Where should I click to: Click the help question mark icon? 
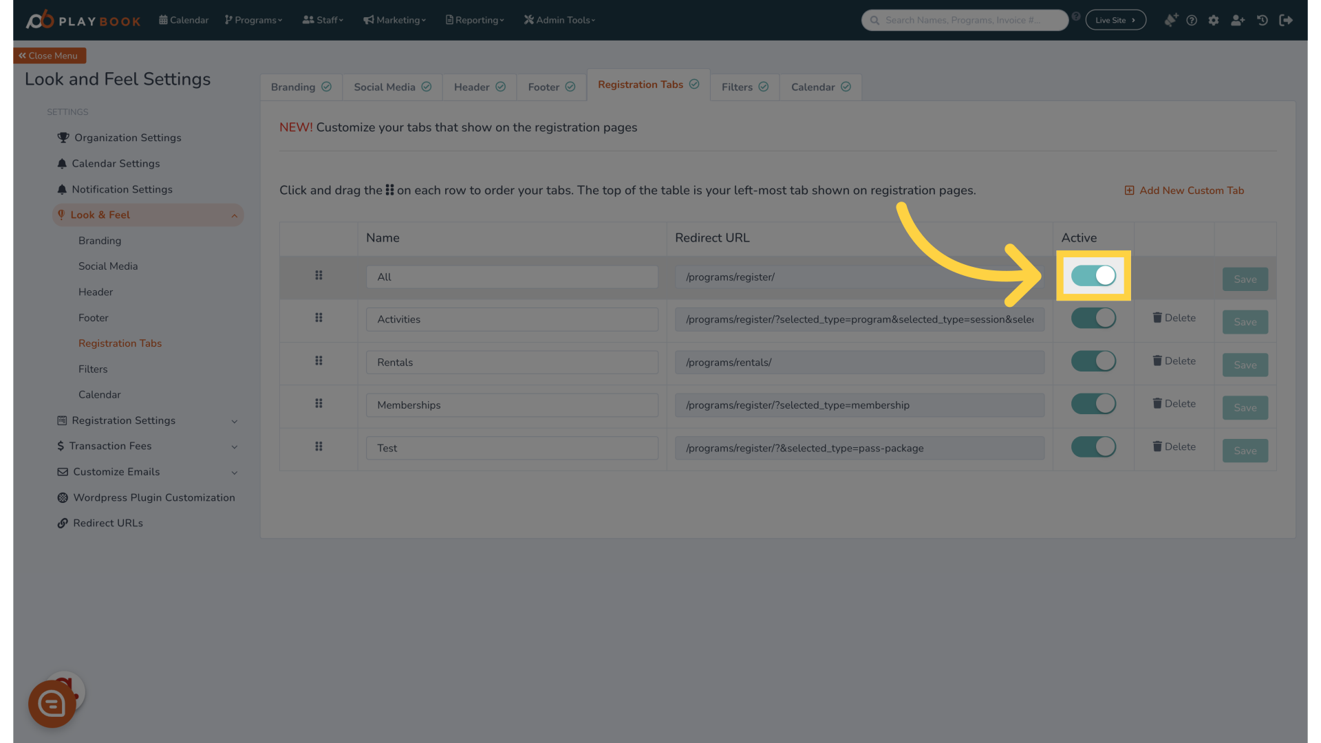1192,20
